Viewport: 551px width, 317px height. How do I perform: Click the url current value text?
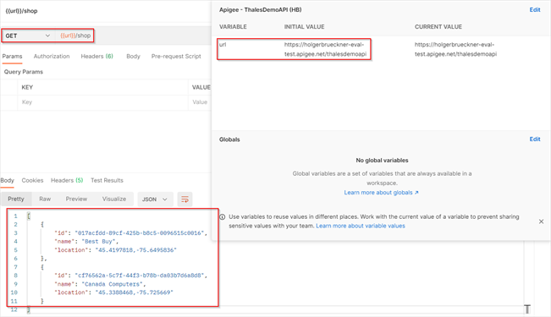455,50
